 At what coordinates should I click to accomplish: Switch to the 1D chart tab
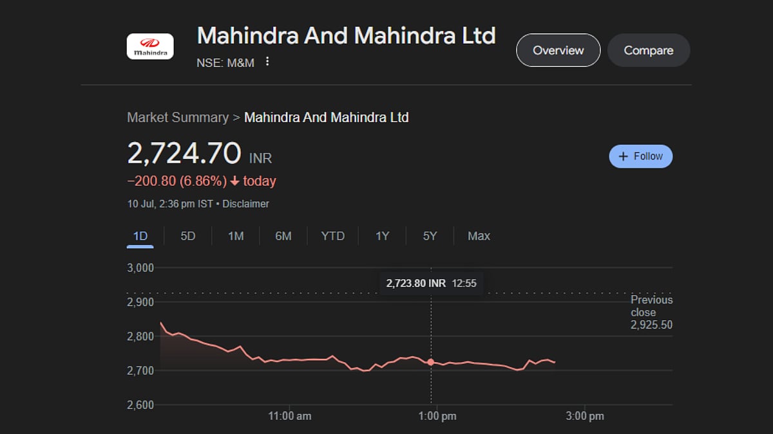pos(139,235)
